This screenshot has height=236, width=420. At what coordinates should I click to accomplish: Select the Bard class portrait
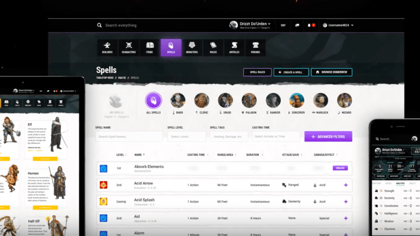pyautogui.click(x=178, y=100)
